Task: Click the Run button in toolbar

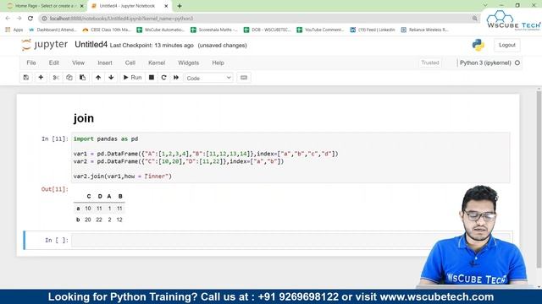Action: (x=132, y=78)
